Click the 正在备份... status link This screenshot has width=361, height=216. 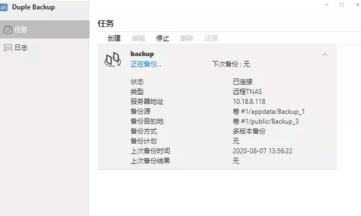[x=146, y=64]
